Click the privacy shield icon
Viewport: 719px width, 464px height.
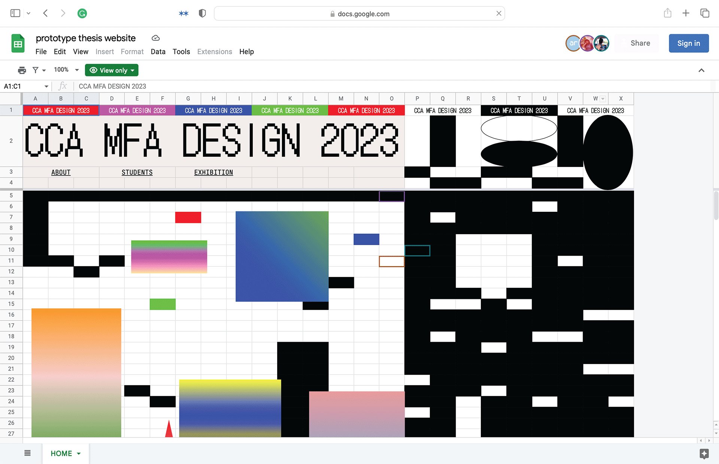click(202, 13)
